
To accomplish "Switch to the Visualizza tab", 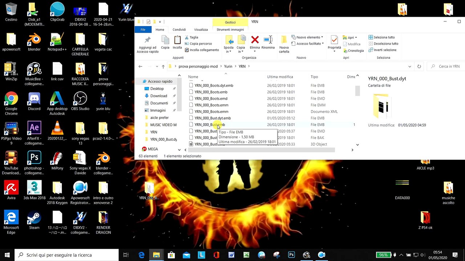I will coord(201,30).
